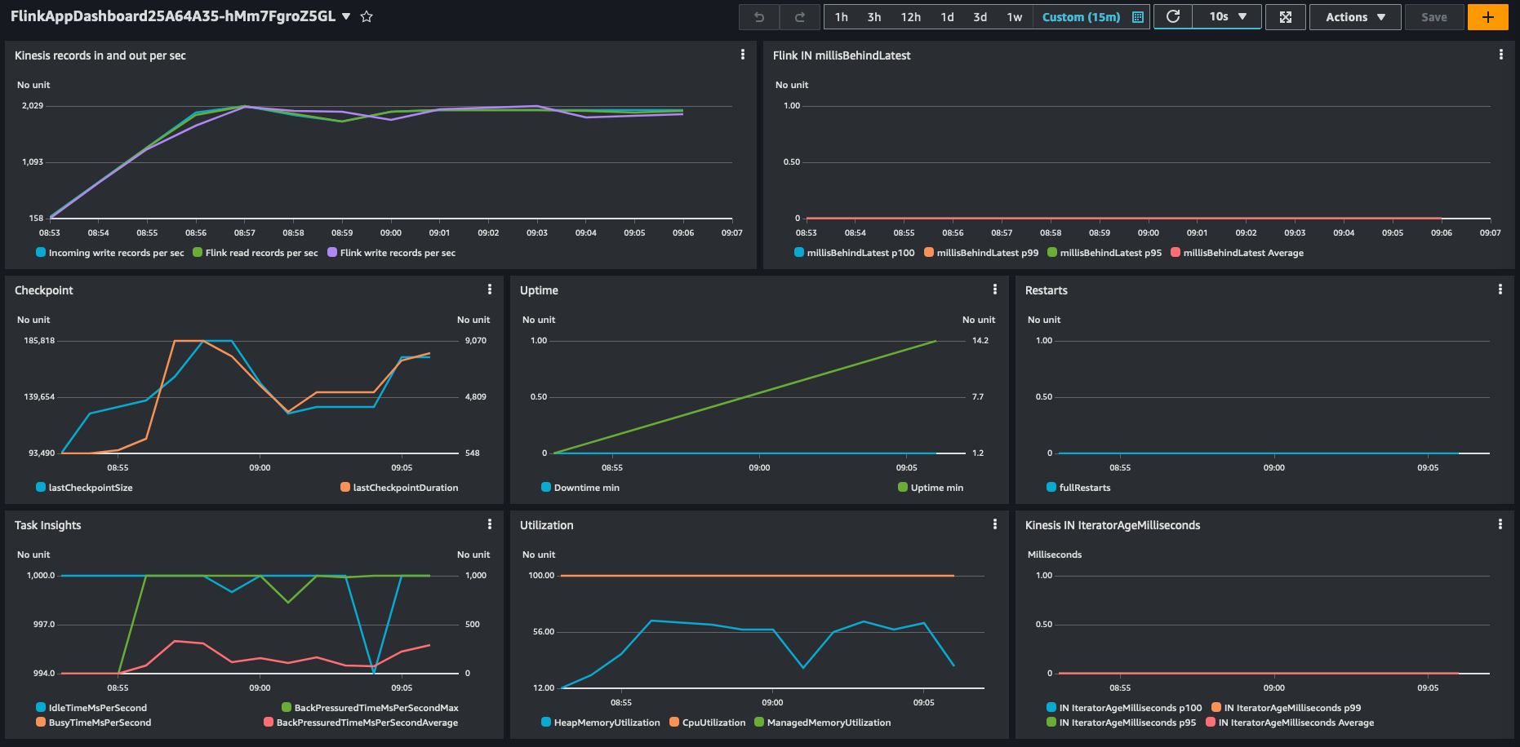
Task: Open the Task Insights widget menu
Action: tap(489, 524)
